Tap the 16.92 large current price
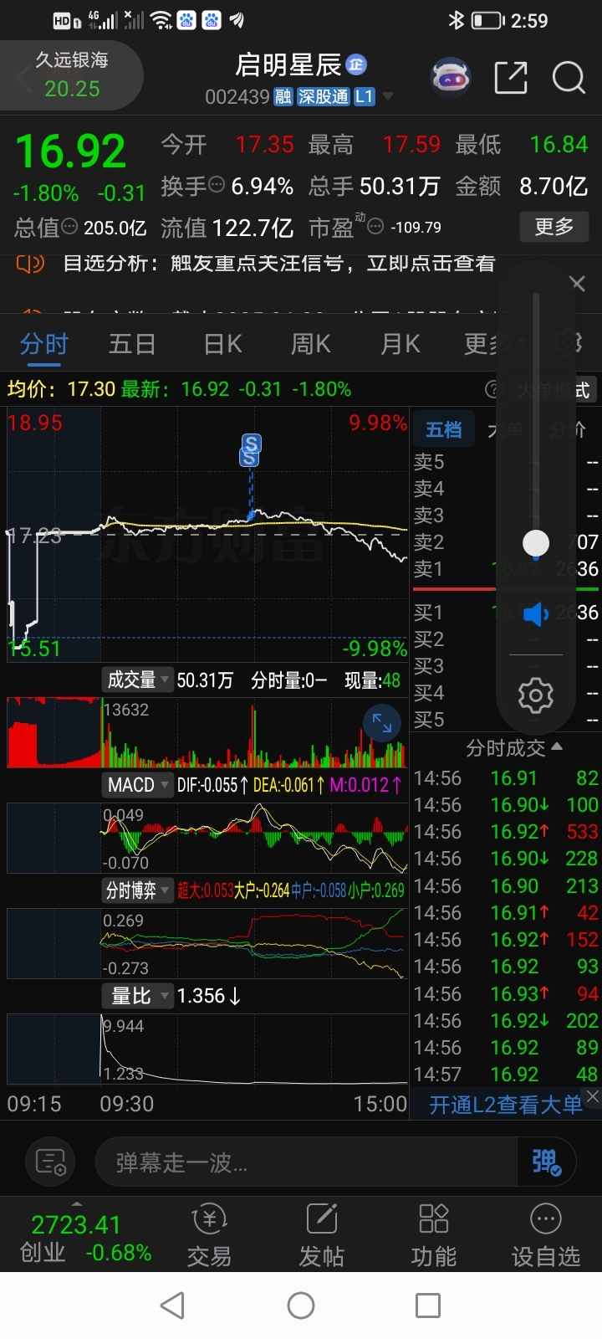Viewport: 602px width, 1339px height. click(71, 151)
